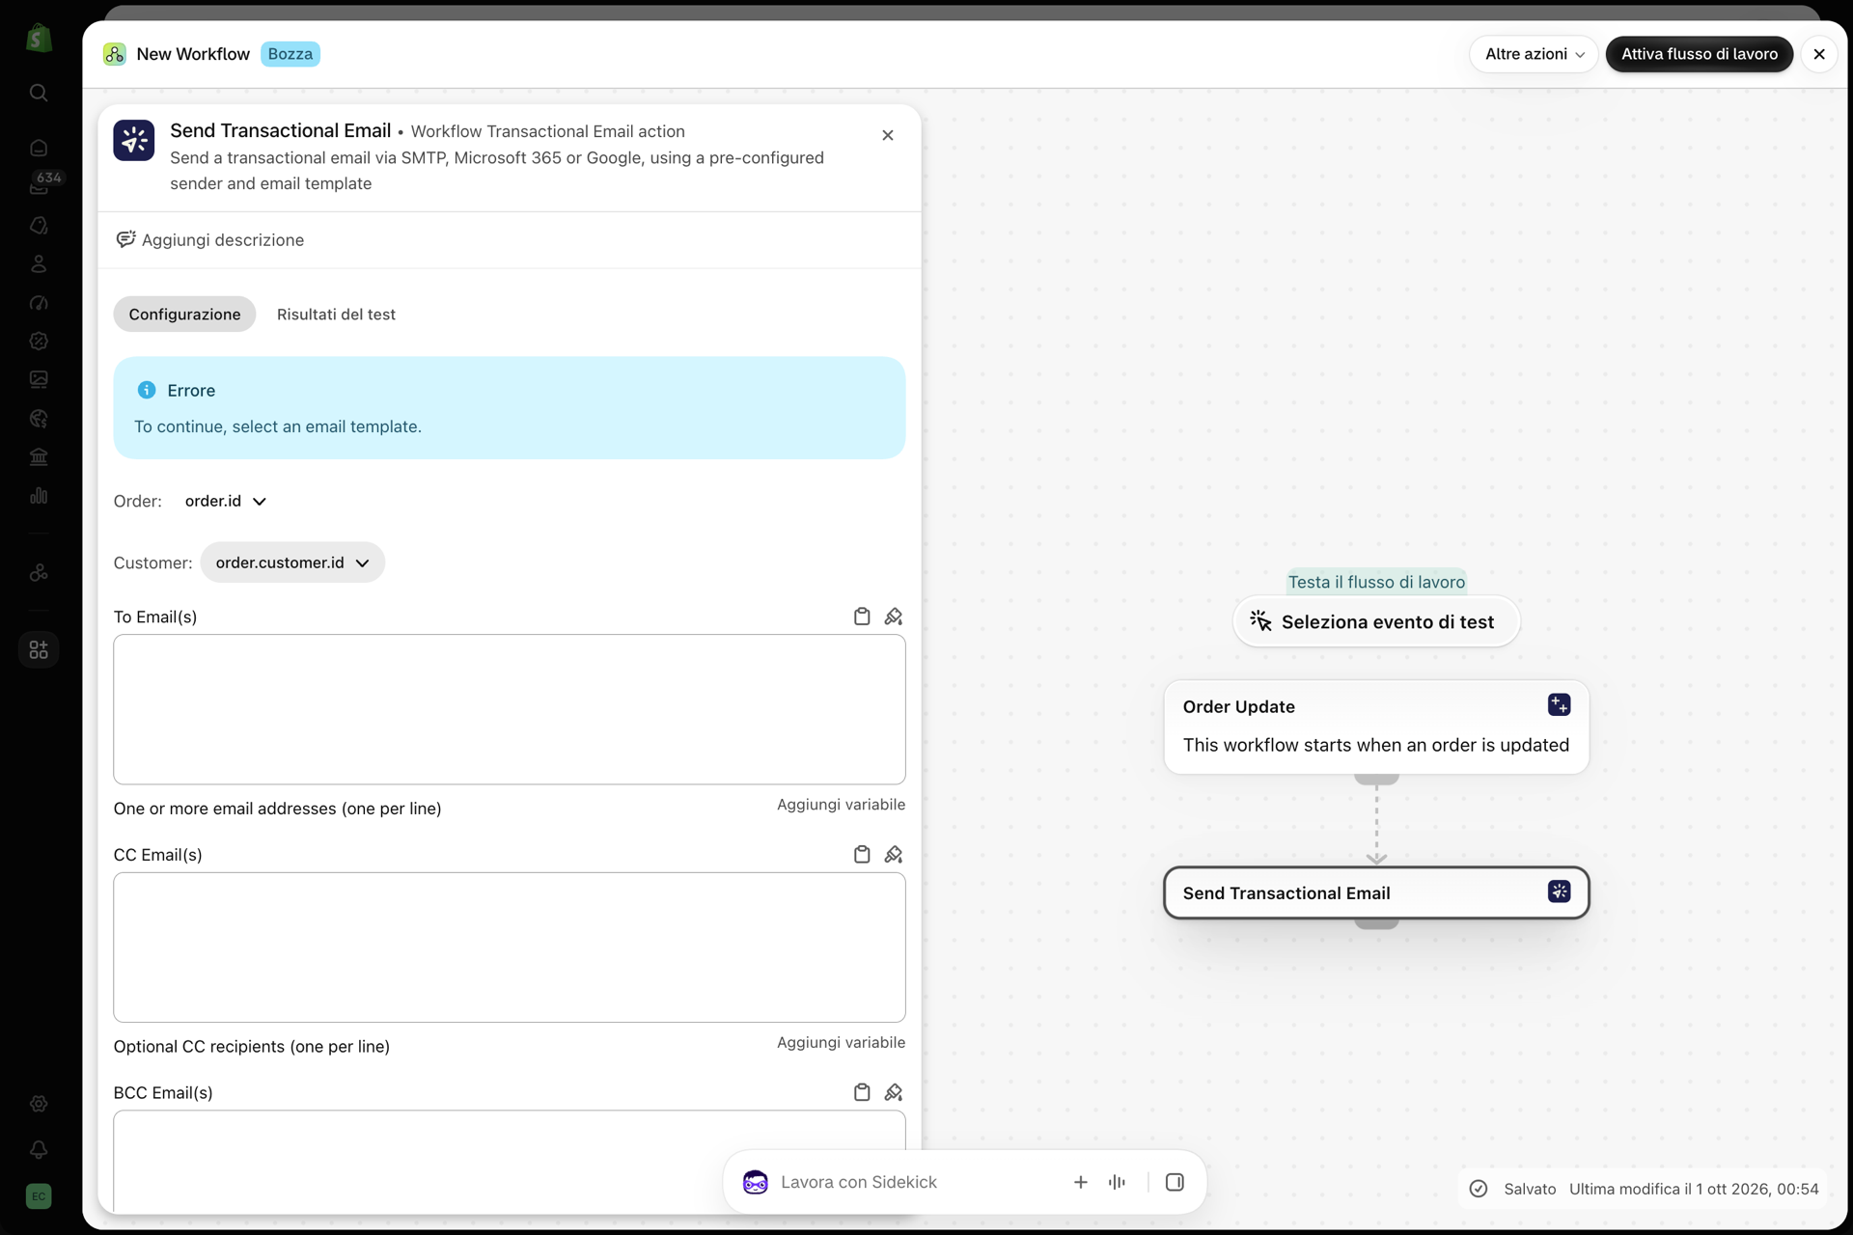Open Orders icon with 634 badge
This screenshot has height=1235, width=1853.
pyautogui.click(x=39, y=185)
